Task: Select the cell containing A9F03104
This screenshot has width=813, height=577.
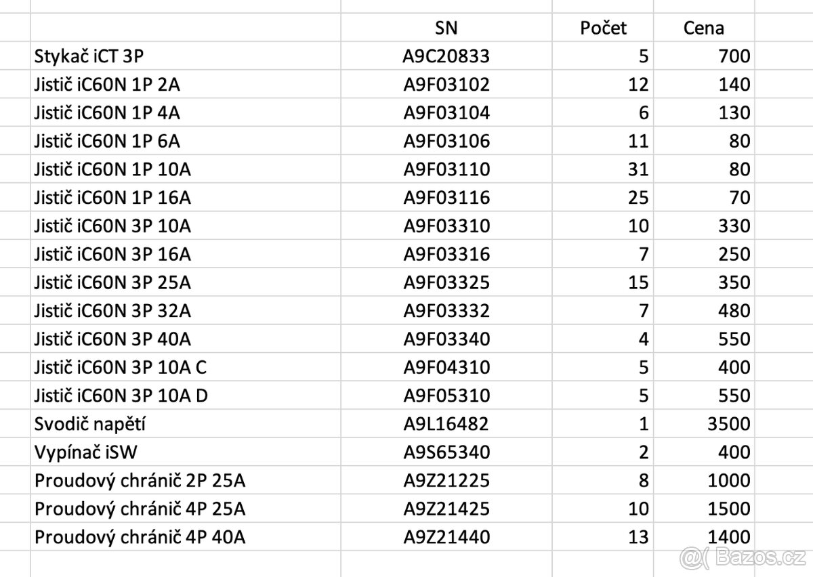Action: click(x=446, y=112)
